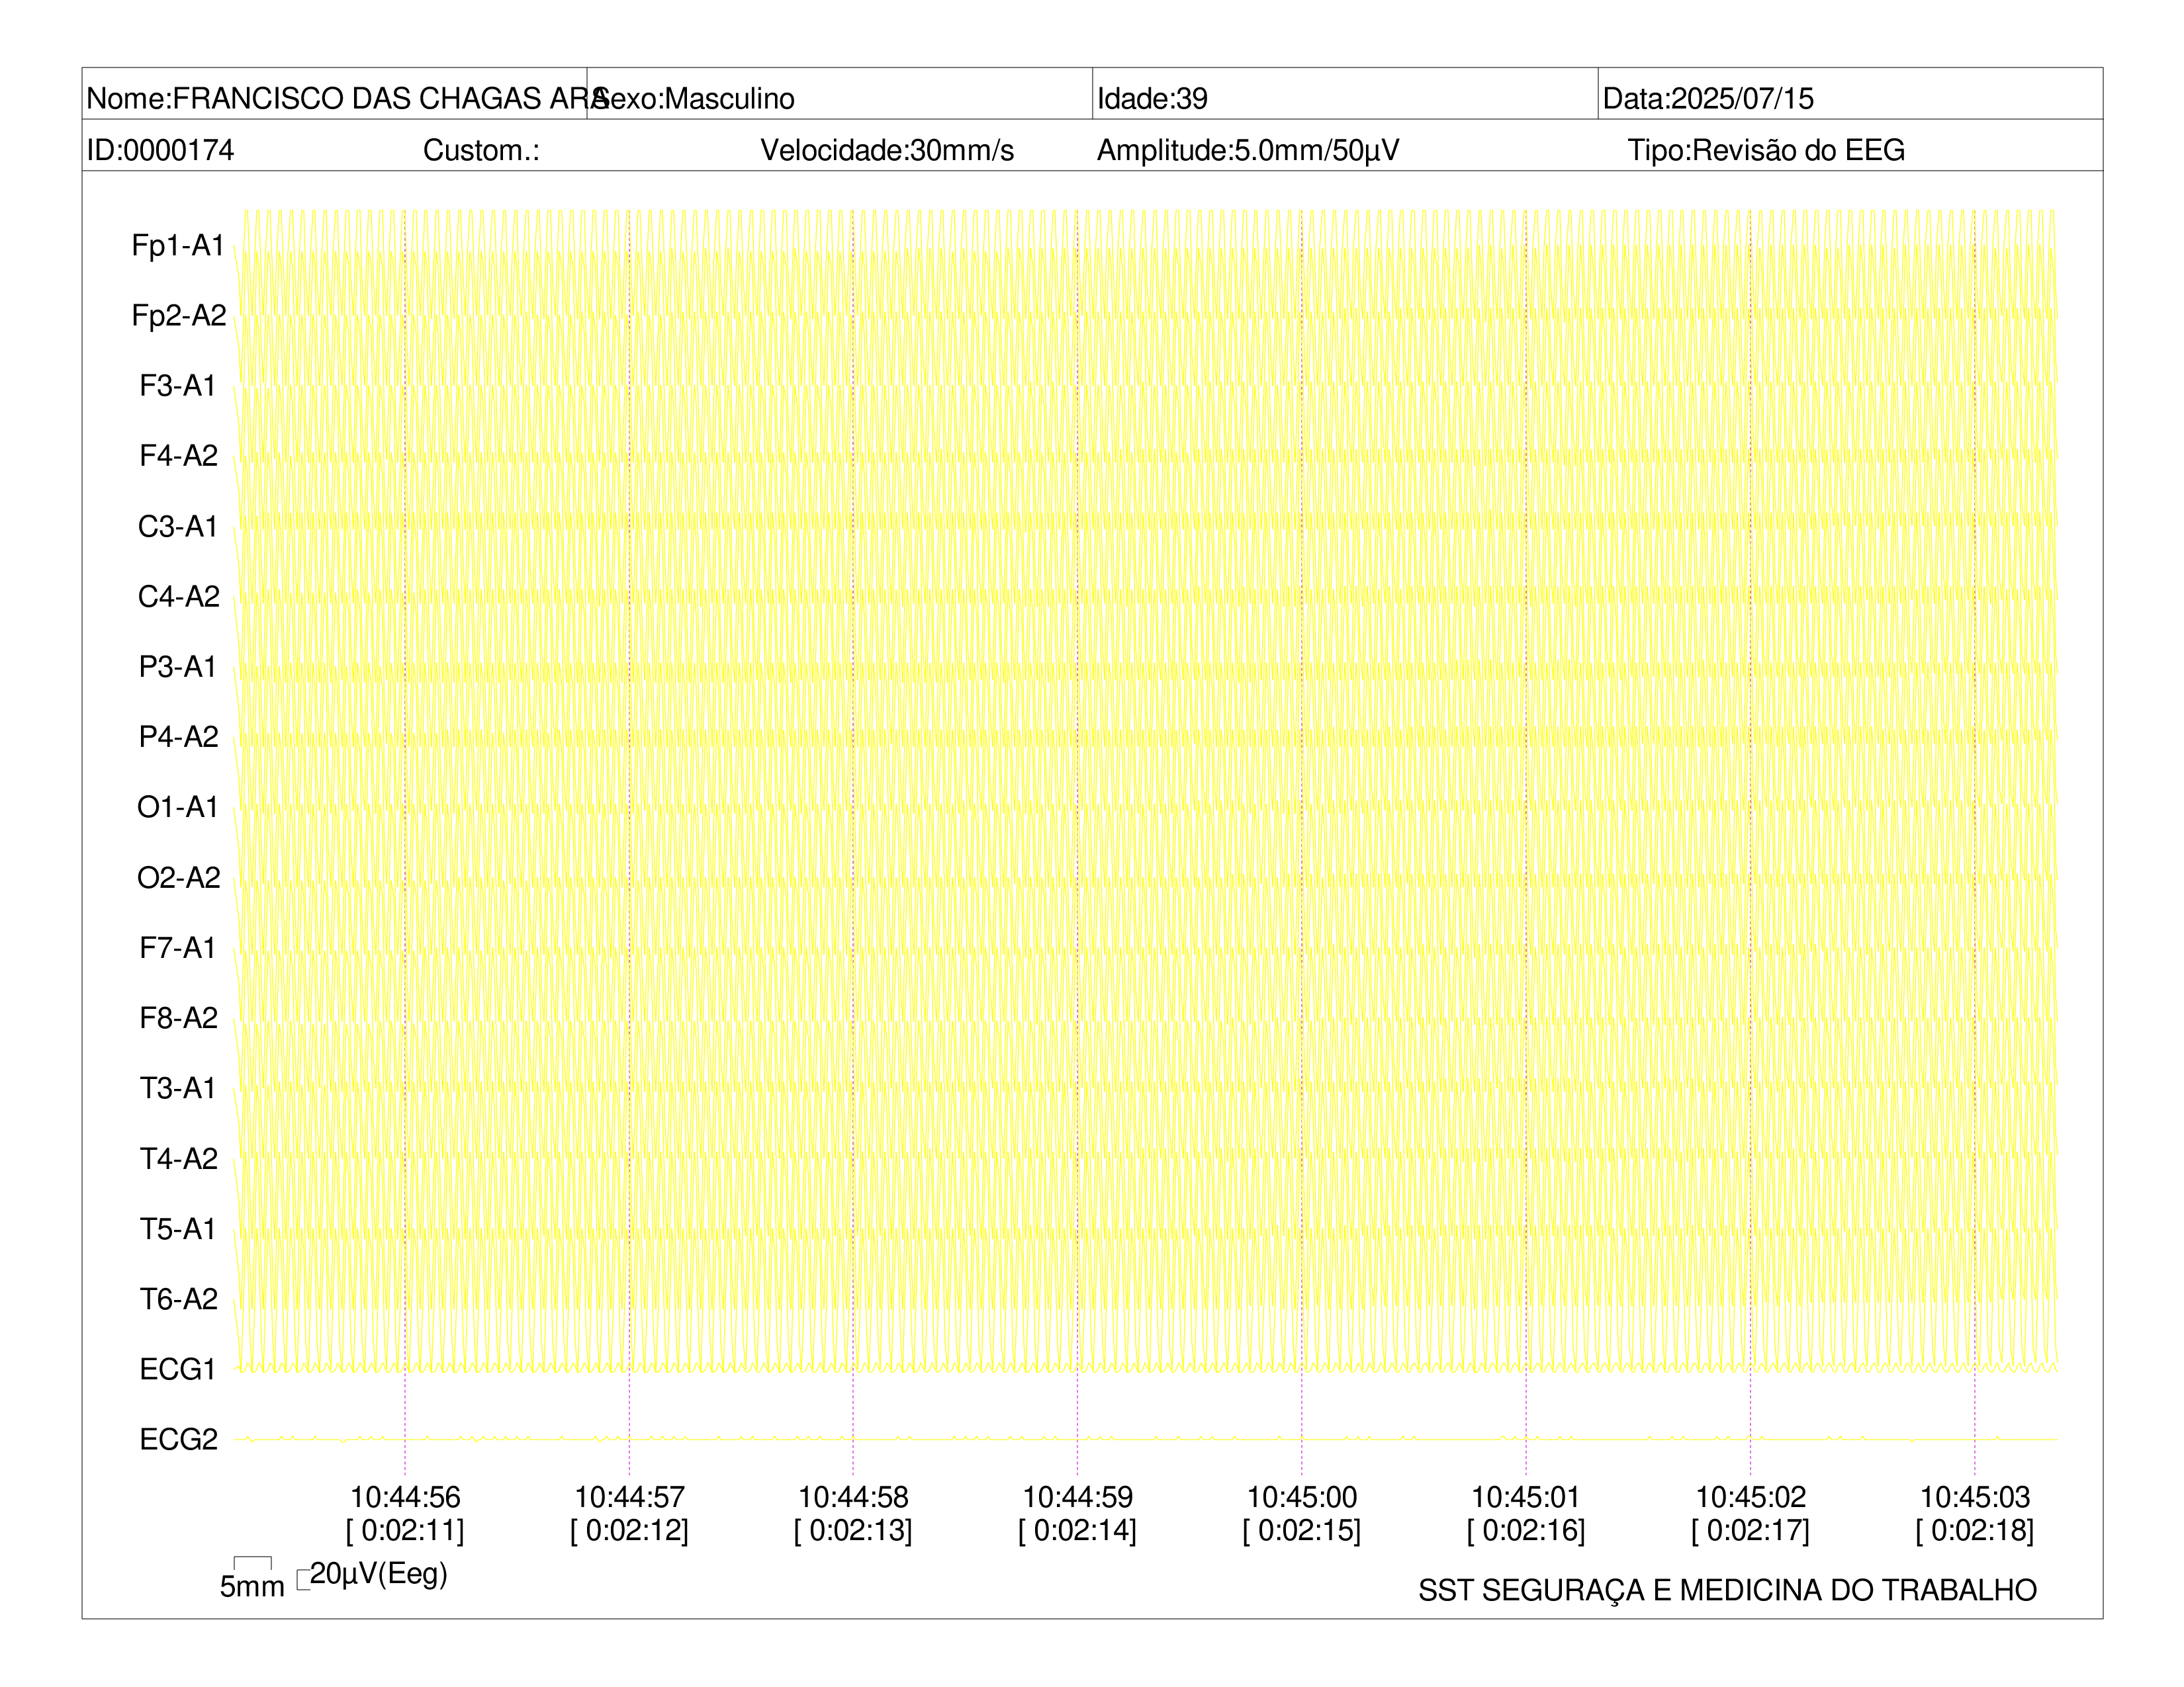Screen dimensions: 2184x1687
Task: Click the 10:45:03 time marker label
Action: (1975, 1497)
